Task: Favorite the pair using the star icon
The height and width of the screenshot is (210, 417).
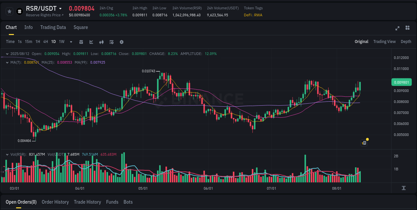Action: point(9,11)
